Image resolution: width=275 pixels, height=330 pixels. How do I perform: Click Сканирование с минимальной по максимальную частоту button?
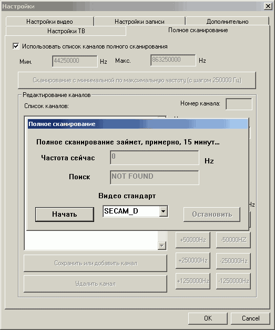tap(137, 80)
